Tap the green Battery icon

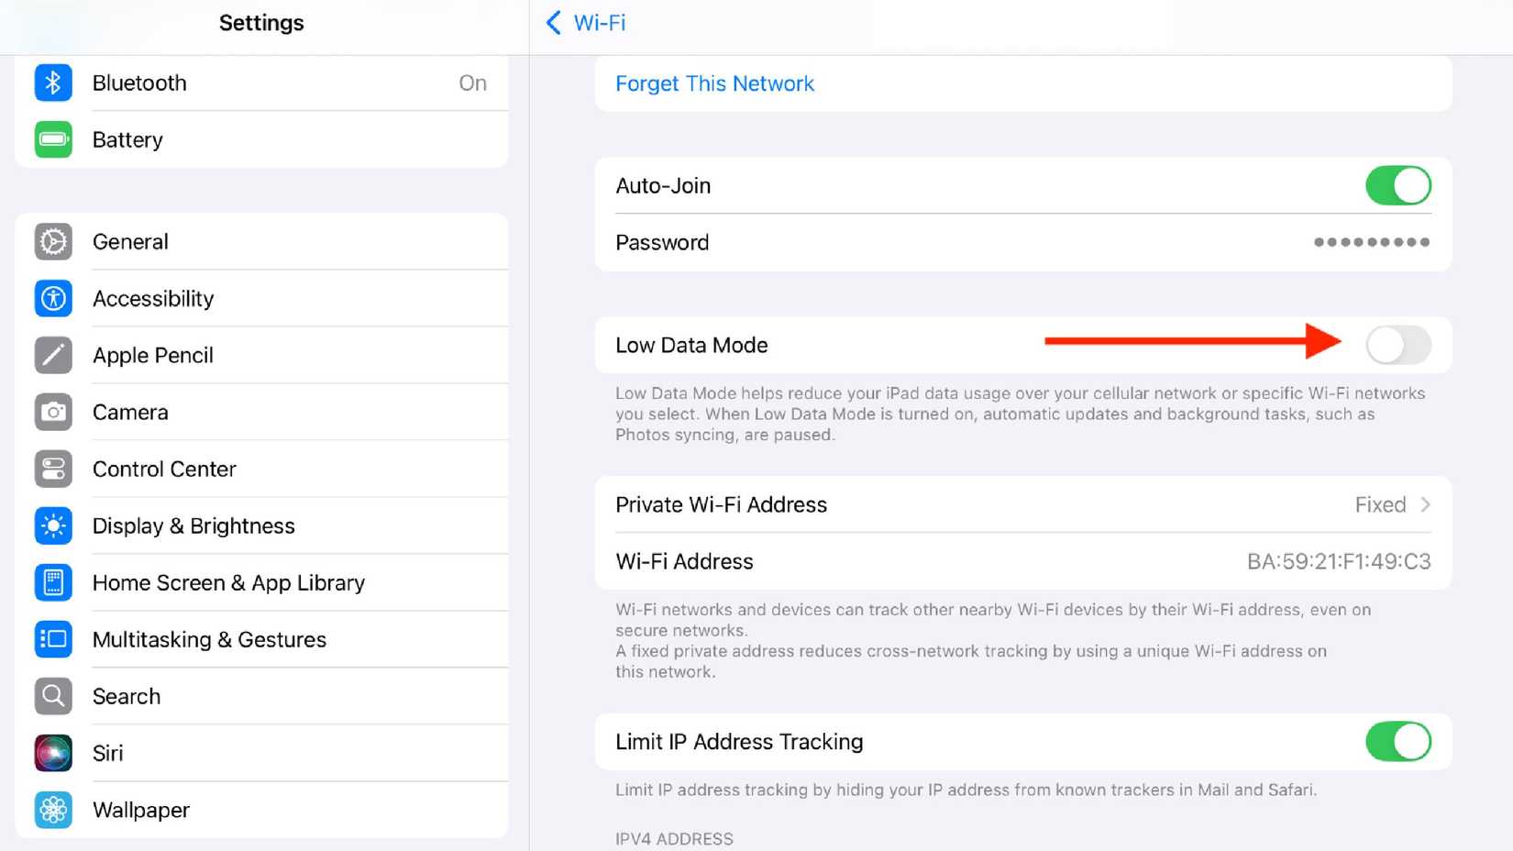point(53,139)
